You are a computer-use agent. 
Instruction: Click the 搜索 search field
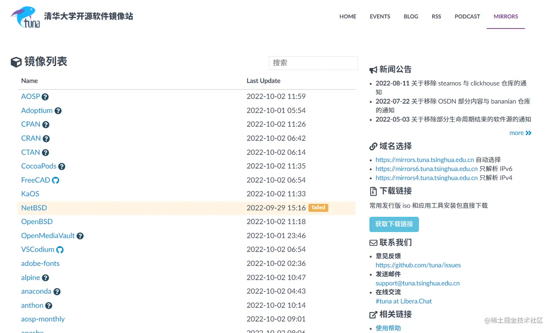[313, 63]
